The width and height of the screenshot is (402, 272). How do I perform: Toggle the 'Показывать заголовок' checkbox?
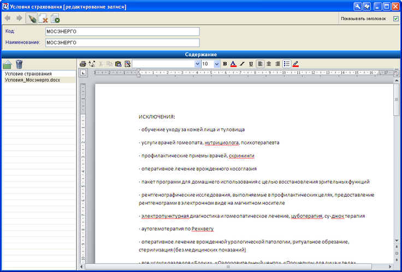[x=396, y=19]
